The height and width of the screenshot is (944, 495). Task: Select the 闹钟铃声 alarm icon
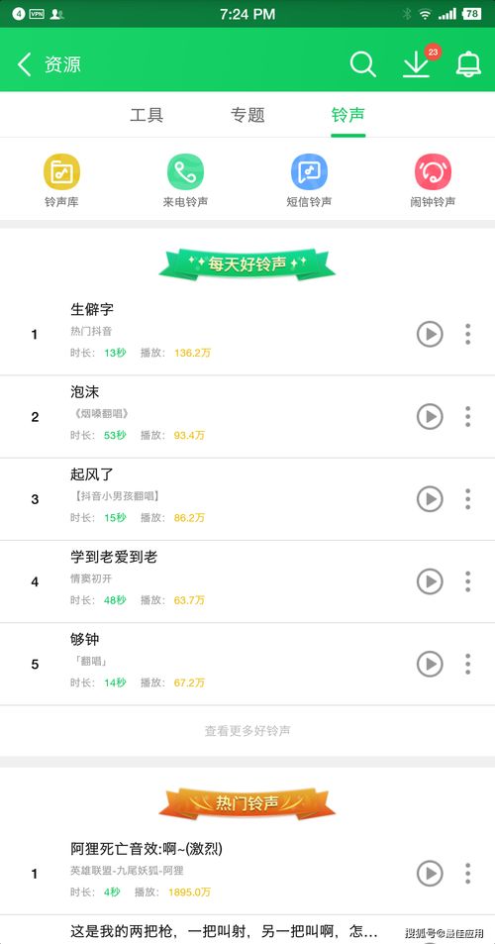pyautogui.click(x=433, y=171)
